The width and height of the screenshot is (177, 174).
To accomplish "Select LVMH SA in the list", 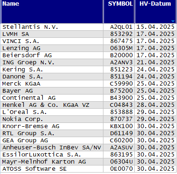I will coord(16,34).
